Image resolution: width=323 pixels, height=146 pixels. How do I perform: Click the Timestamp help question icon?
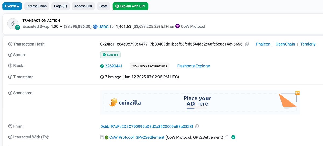pyautogui.click(x=10, y=77)
